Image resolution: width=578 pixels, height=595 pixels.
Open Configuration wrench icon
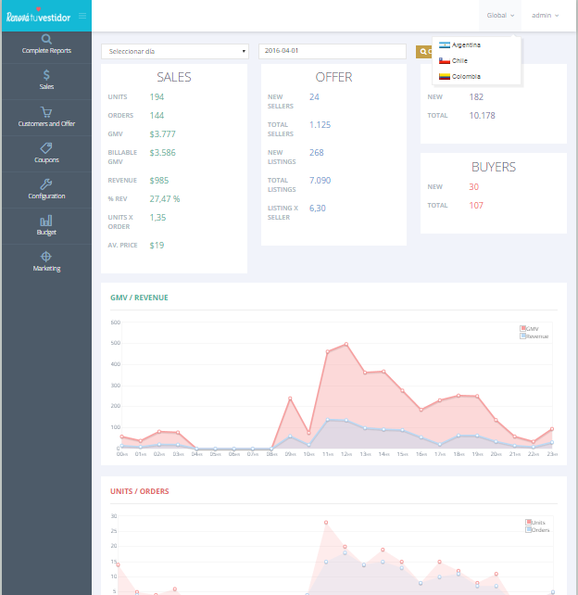click(46, 184)
